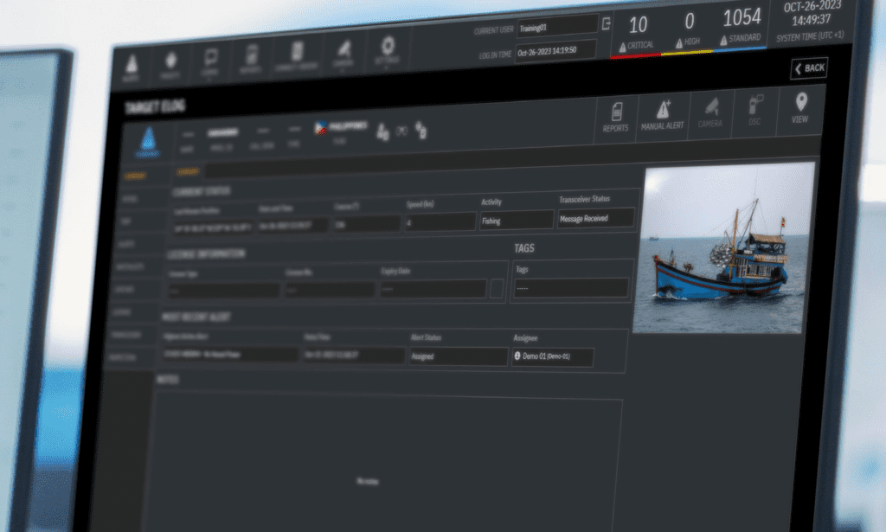
Task: Click inside the Tags input field
Action: (x=571, y=285)
